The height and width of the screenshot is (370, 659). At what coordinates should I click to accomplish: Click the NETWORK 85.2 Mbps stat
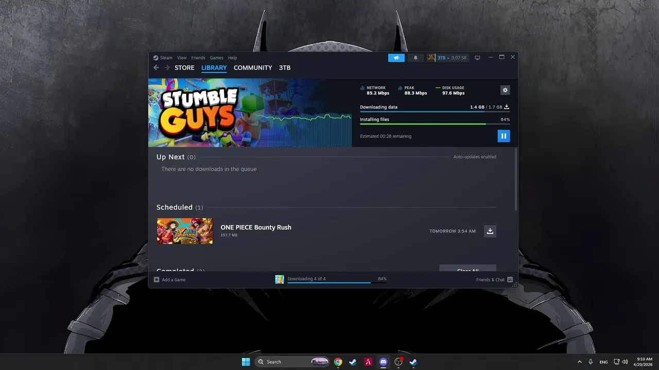(x=374, y=90)
